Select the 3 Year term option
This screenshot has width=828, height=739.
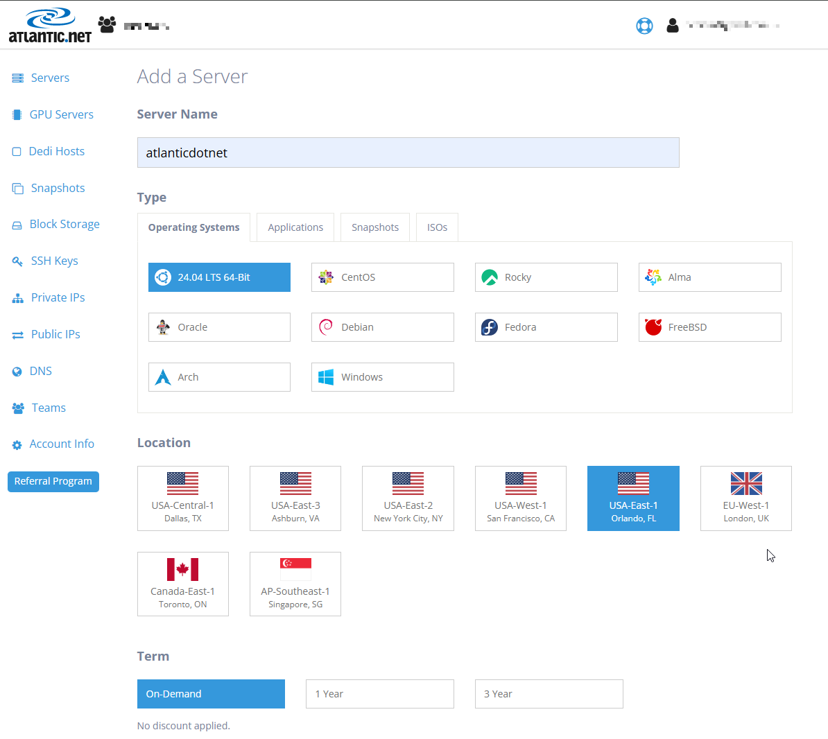tap(549, 694)
